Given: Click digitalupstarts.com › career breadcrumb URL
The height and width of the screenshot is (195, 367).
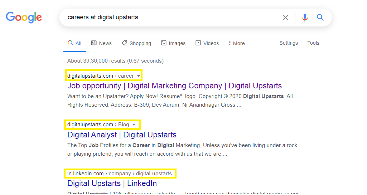Looking at the screenshot, I should [100, 76].
